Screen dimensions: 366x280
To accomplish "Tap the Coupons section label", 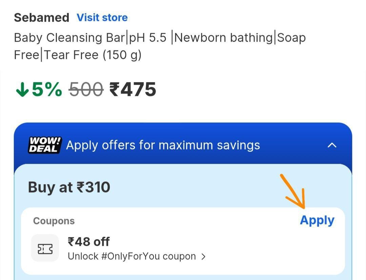I will pyautogui.click(x=54, y=221).
